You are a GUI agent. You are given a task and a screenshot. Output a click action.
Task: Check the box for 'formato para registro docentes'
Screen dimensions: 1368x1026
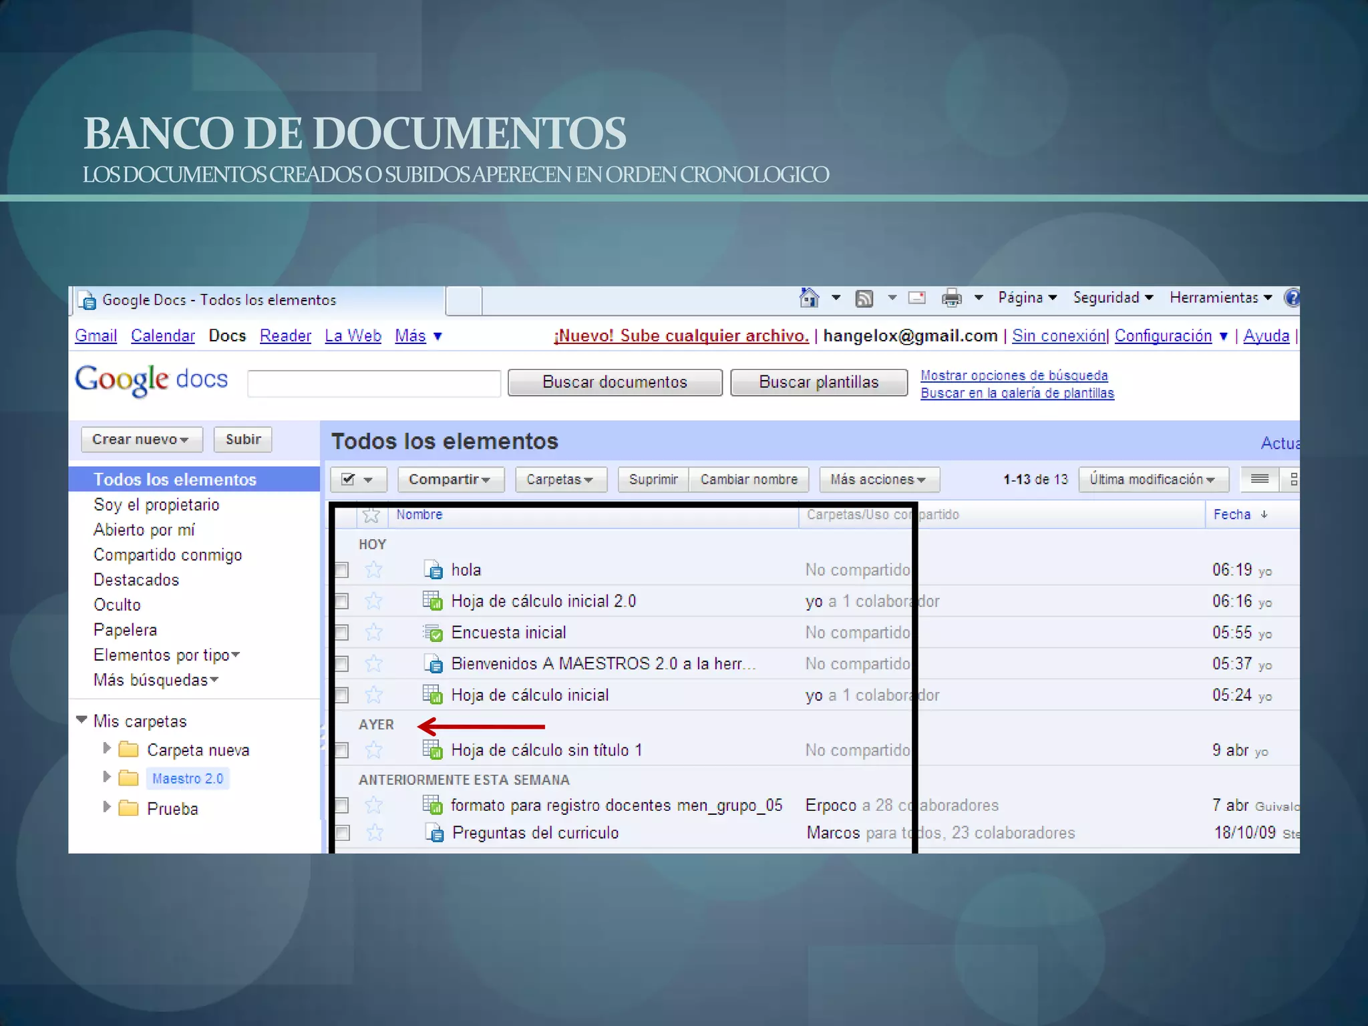click(x=341, y=805)
